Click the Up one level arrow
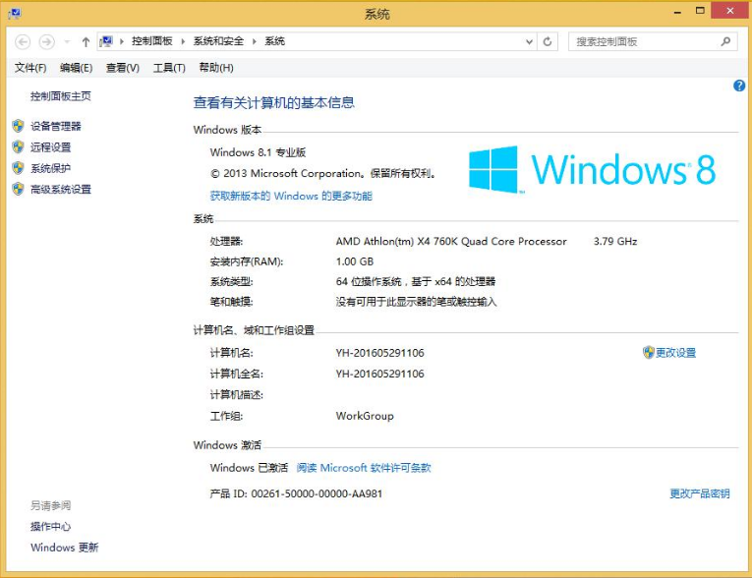 [x=86, y=41]
